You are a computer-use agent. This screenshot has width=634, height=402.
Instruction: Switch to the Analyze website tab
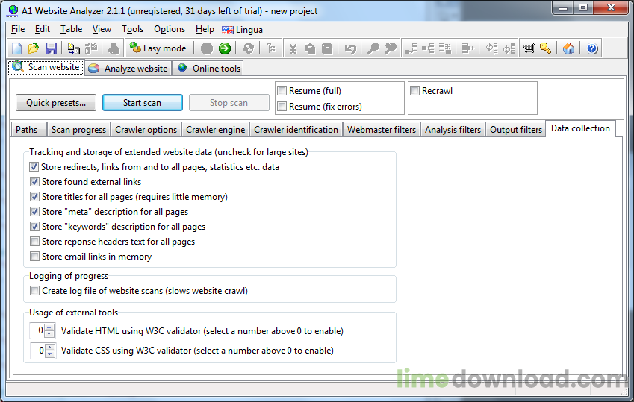pos(128,69)
